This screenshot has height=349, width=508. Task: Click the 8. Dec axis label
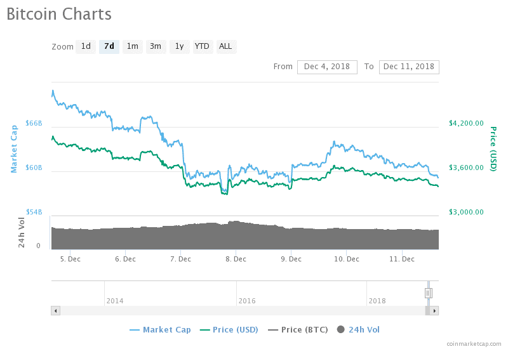click(x=236, y=259)
